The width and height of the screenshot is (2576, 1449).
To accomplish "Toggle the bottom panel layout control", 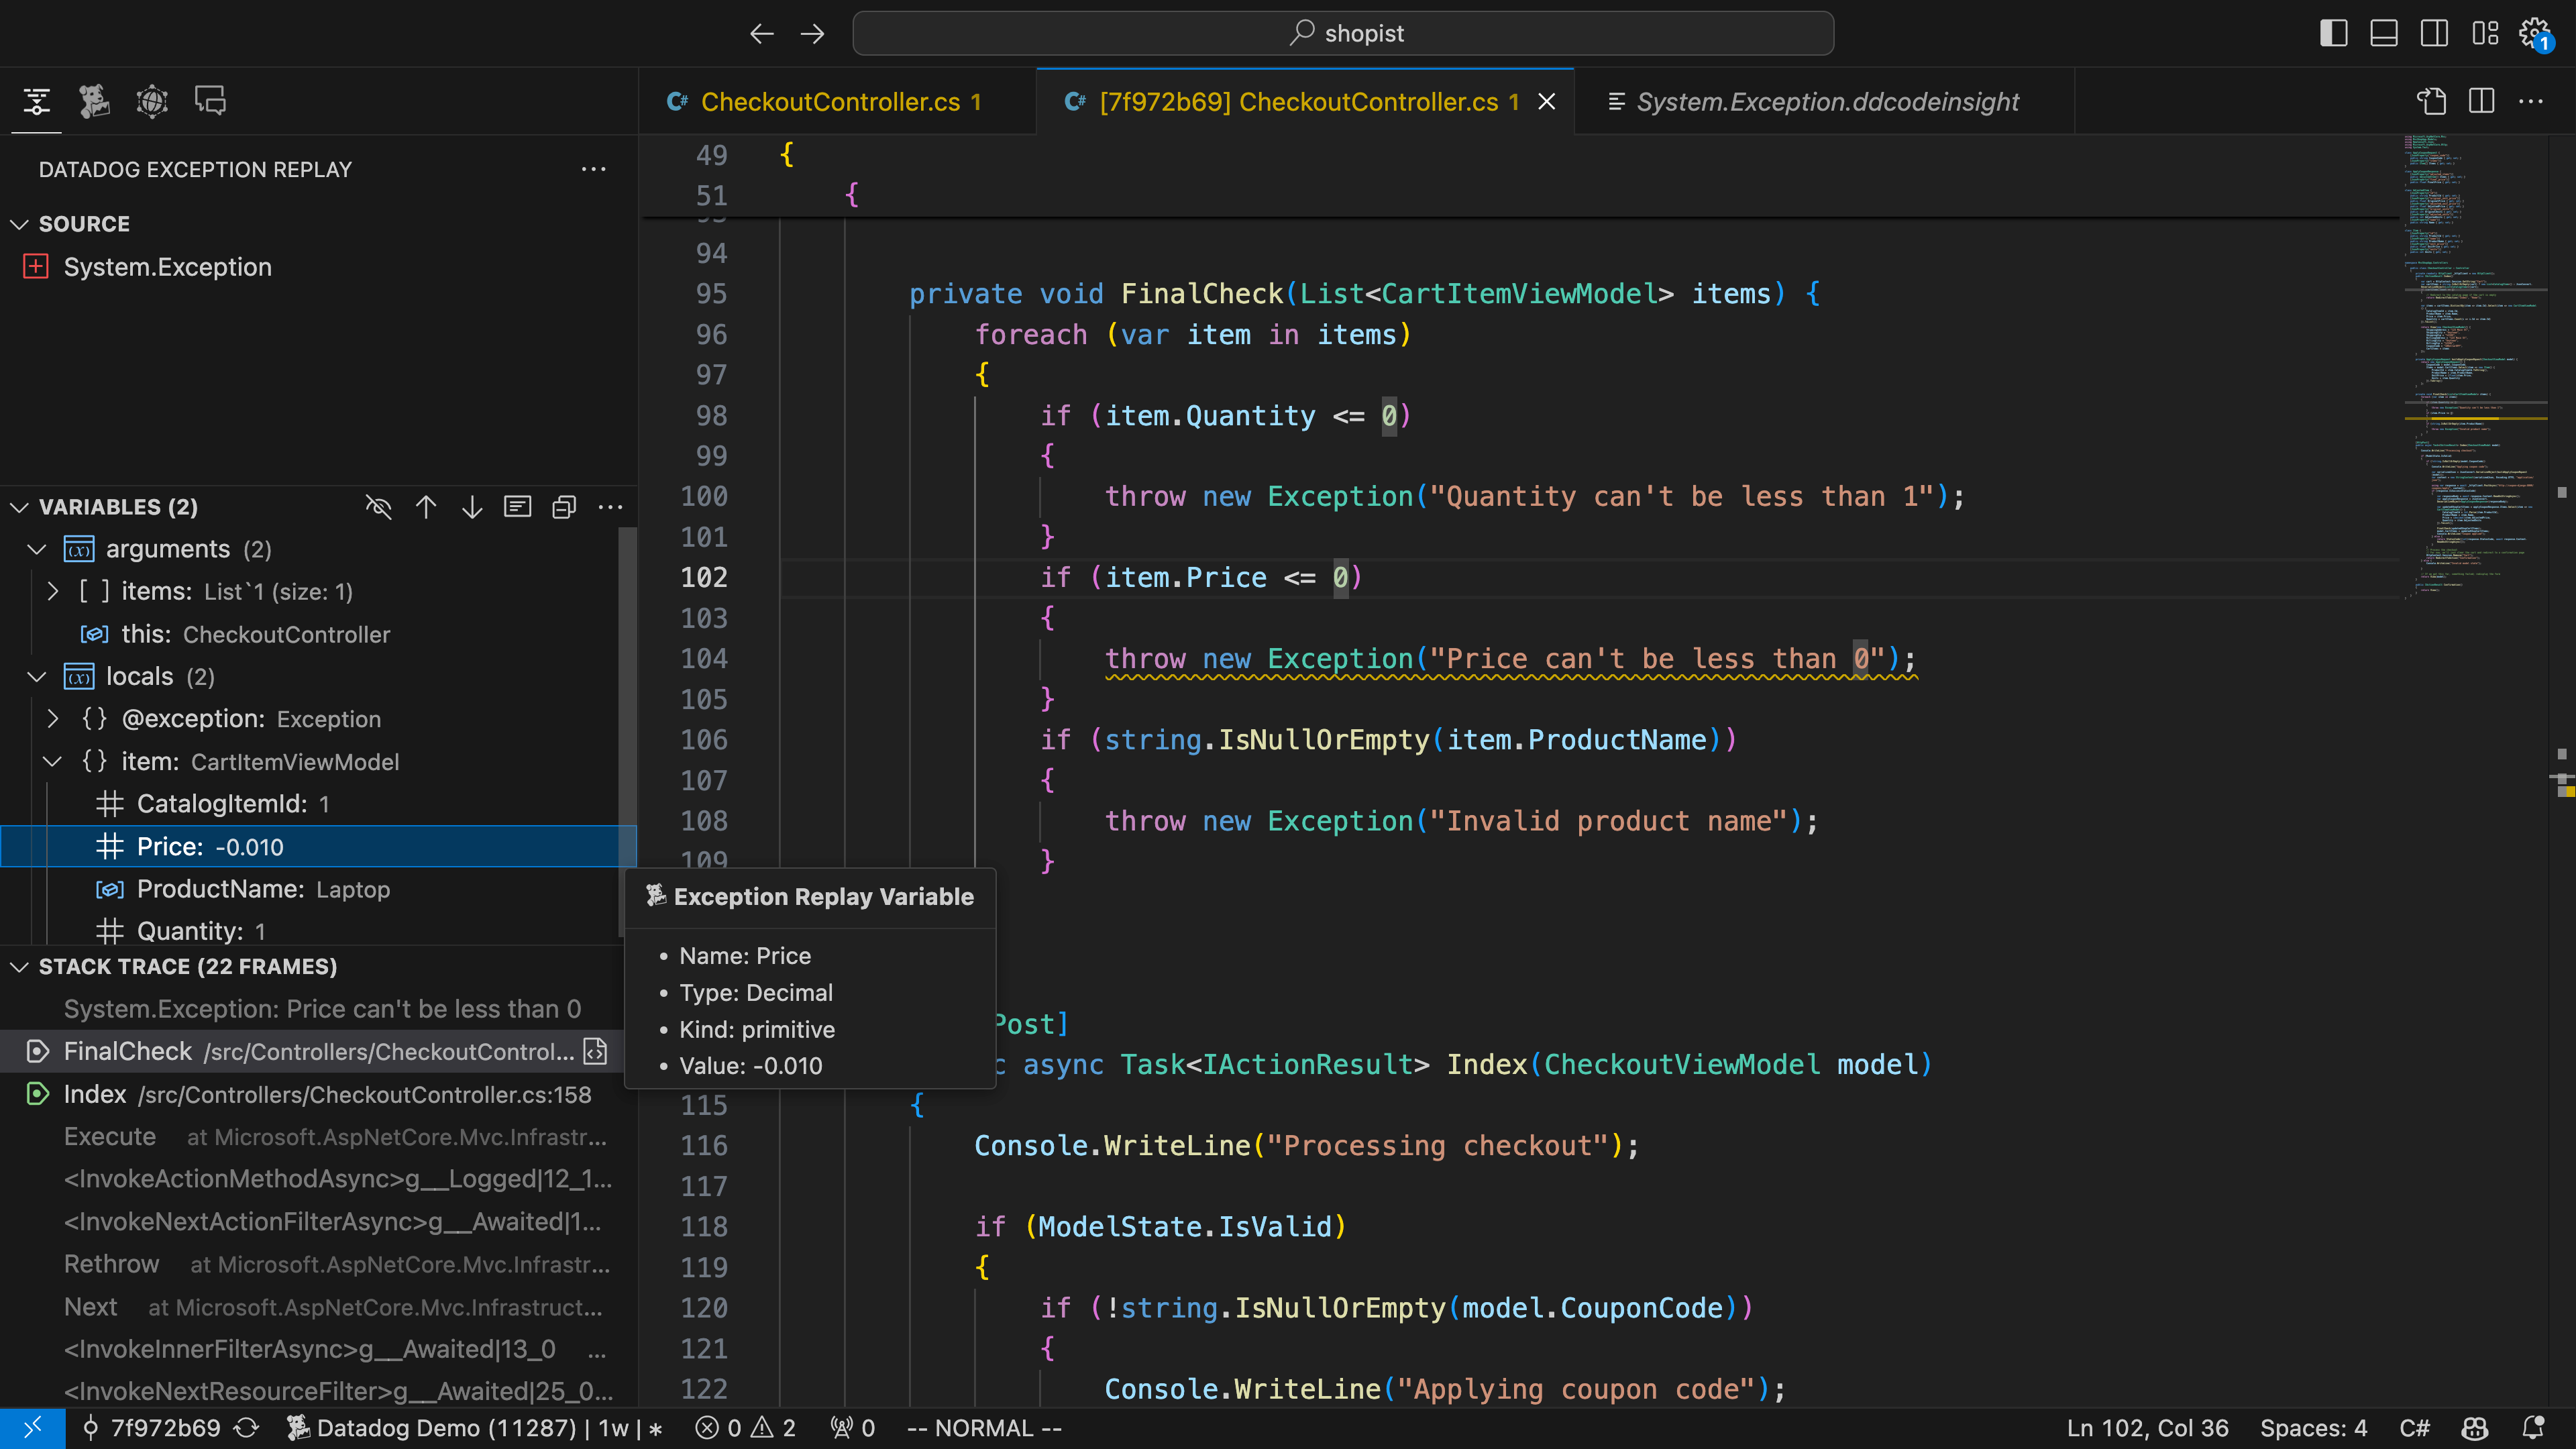I will coord(2384,33).
